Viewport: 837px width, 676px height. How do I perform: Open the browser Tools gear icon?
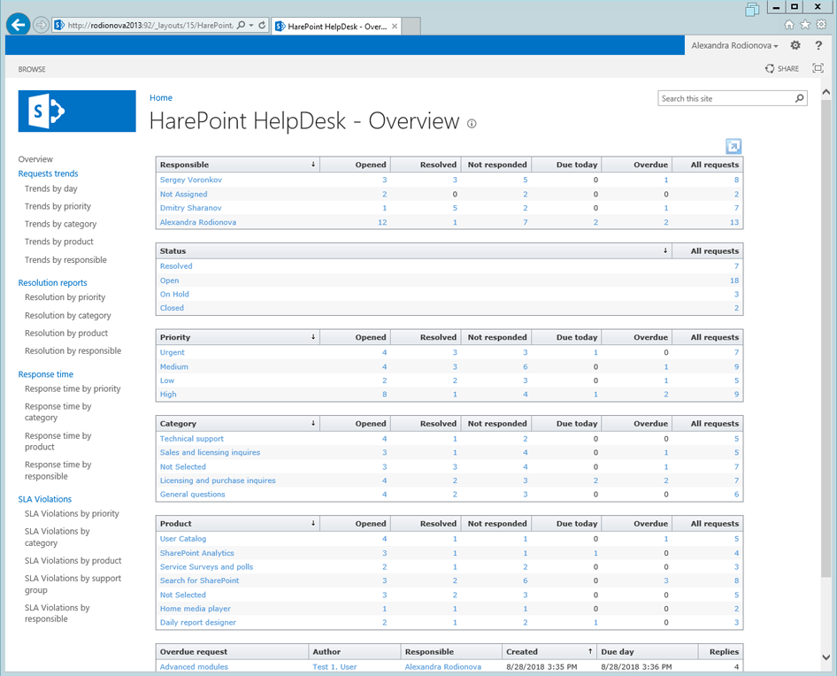[x=822, y=25]
